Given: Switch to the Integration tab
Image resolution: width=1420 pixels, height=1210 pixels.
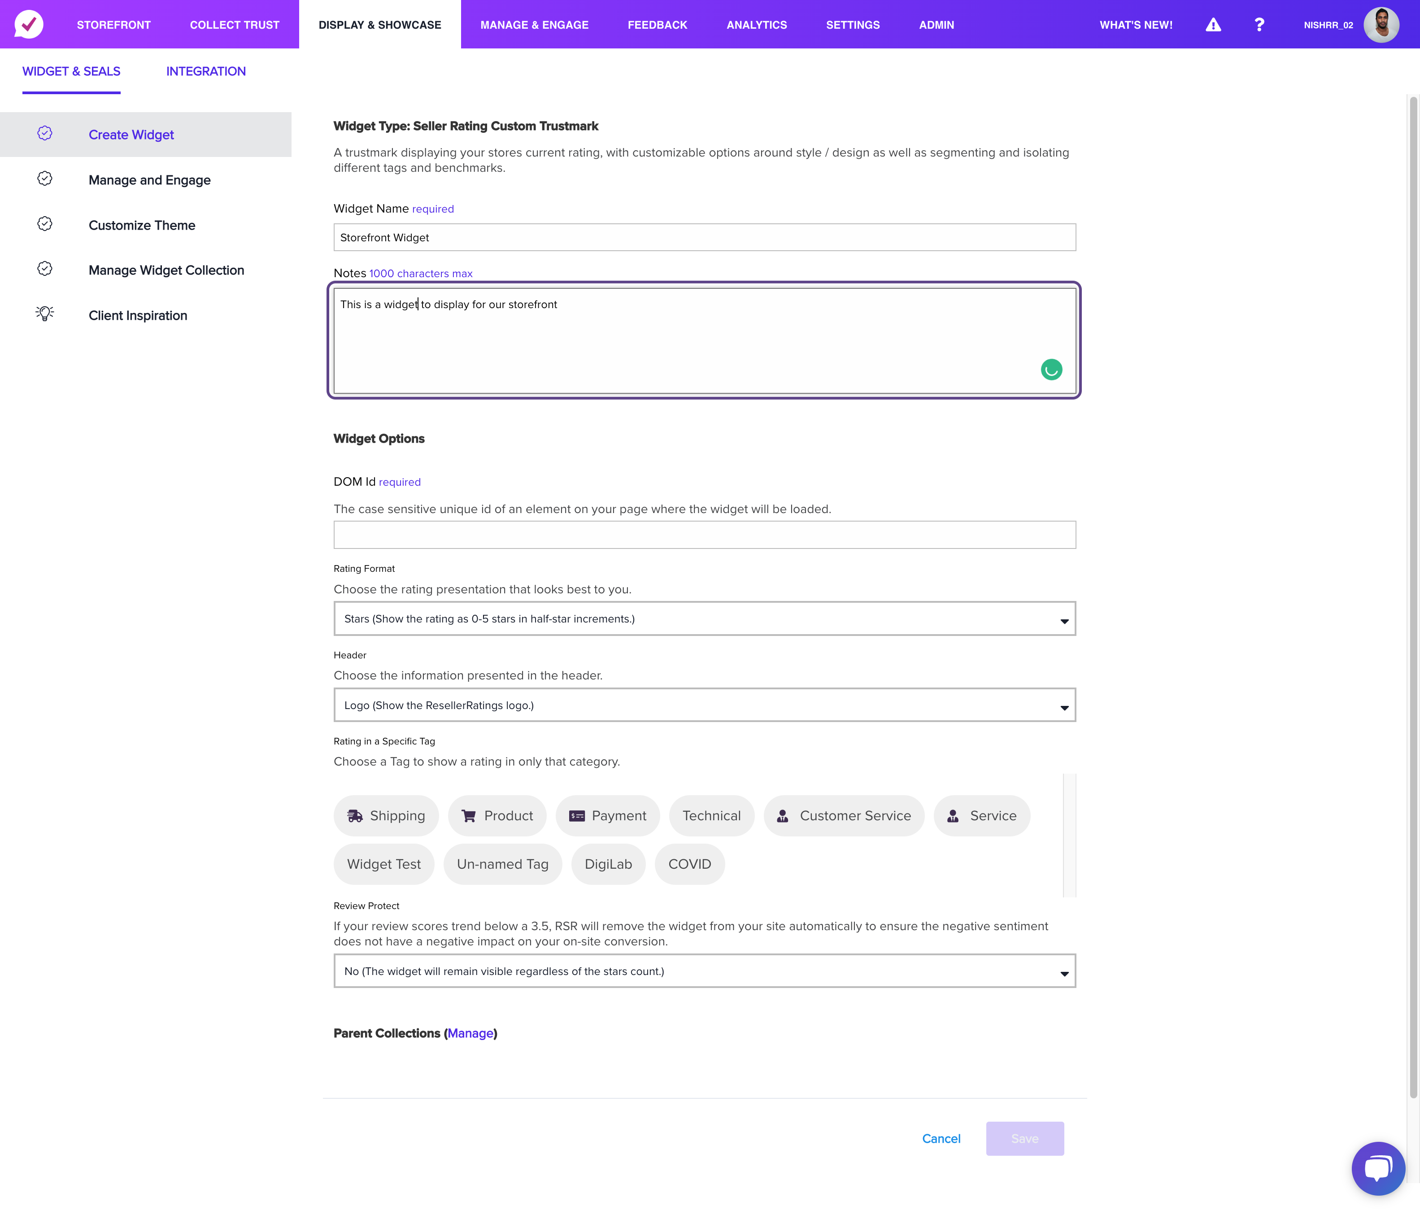Looking at the screenshot, I should pos(205,71).
